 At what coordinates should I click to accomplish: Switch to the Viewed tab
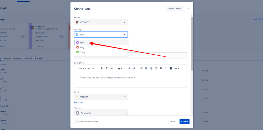coord(7,58)
